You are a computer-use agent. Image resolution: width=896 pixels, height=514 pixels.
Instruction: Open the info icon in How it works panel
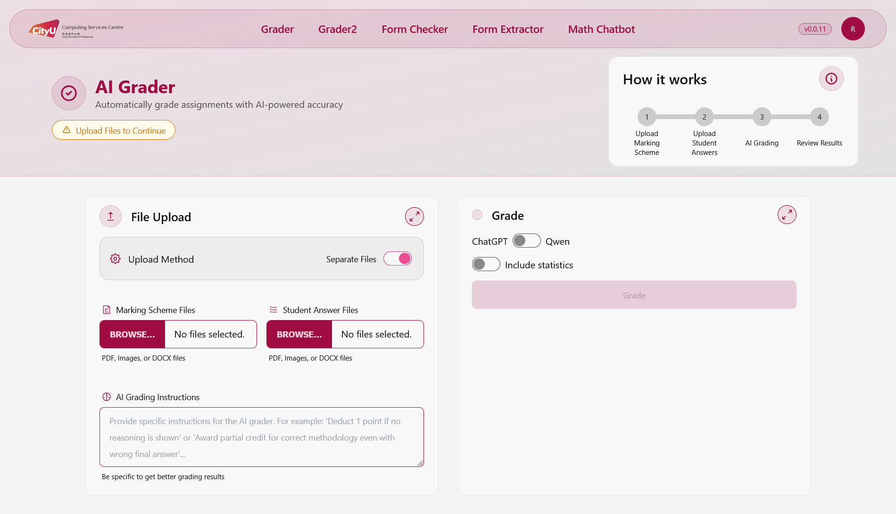(831, 79)
